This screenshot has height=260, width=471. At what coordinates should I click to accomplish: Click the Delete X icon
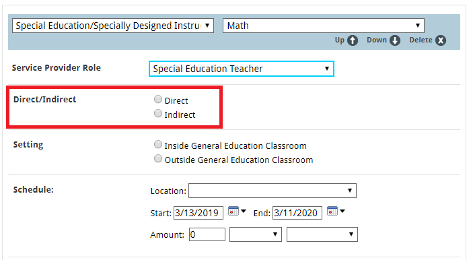(x=441, y=40)
